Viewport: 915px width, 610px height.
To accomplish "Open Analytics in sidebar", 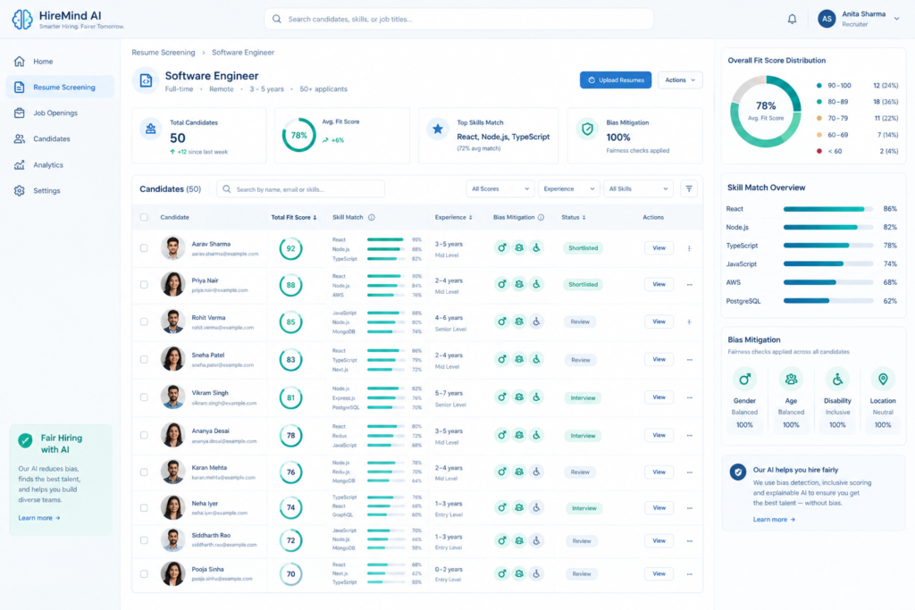I will pyautogui.click(x=60, y=165).
